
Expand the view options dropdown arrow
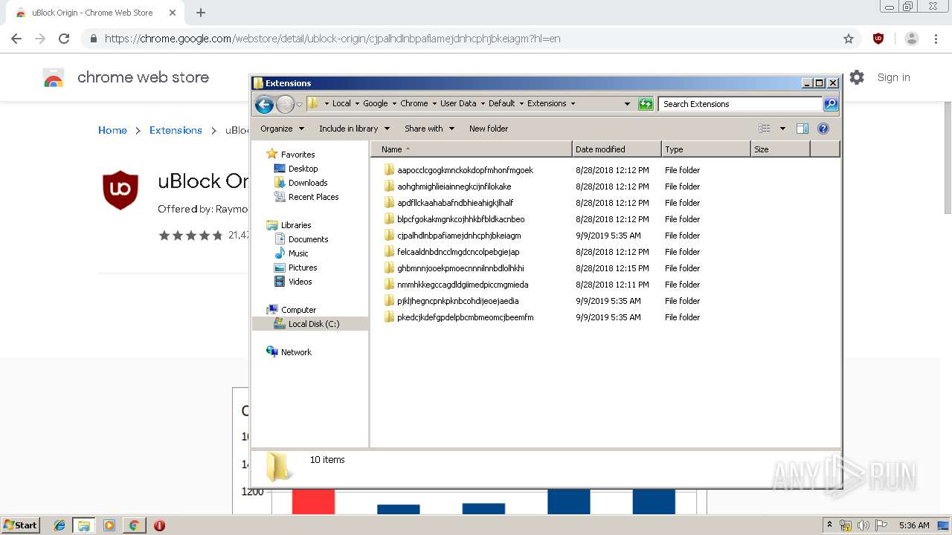point(782,129)
